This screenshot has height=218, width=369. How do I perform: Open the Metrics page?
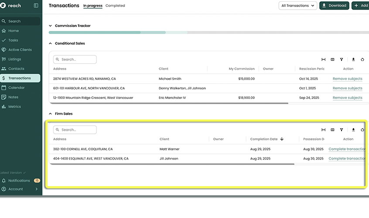click(x=14, y=106)
